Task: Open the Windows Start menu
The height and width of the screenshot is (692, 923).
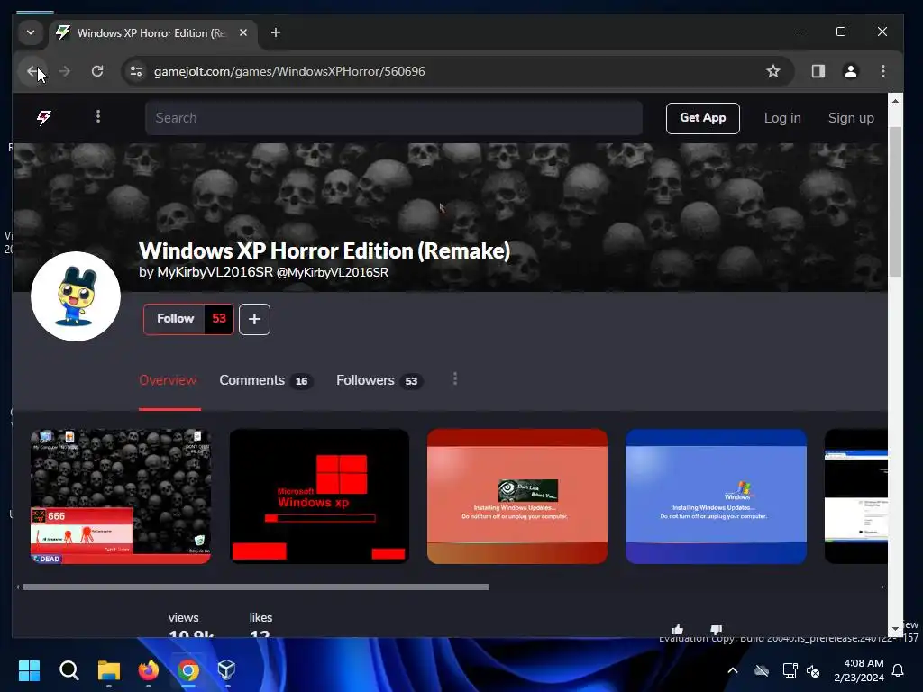Action: [x=29, y=670]
